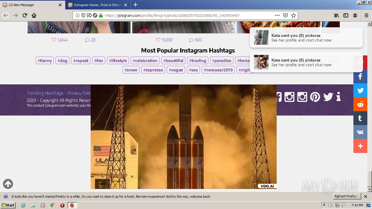Open #dog hashtag
Viewport: 372px width, 209px height.
62,61
